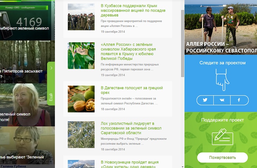Image resolution: width=257 pixels, height=168 pixels.
Task: Click the pen and card donation icon
Action: [x=222, y=137]
